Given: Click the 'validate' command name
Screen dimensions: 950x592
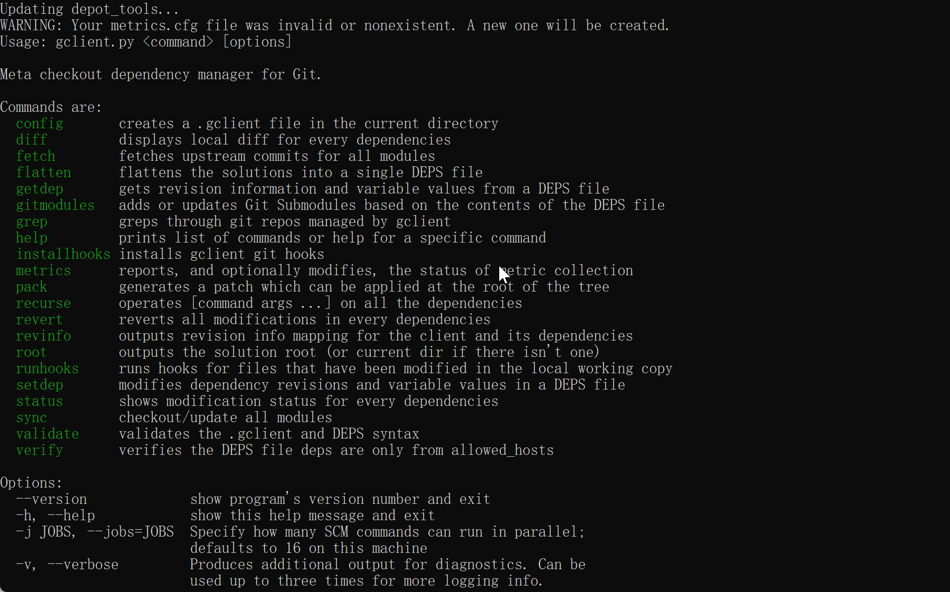Looking at the screenshot, I should tap(47, 434).
